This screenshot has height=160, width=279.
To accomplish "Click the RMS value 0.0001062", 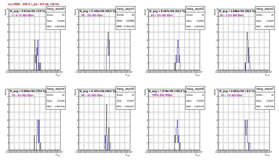I will [269, 27].
